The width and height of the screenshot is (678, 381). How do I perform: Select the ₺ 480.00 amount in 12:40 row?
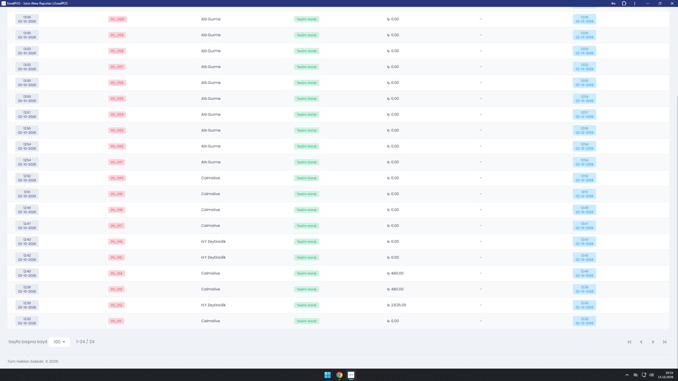point(395,273)
